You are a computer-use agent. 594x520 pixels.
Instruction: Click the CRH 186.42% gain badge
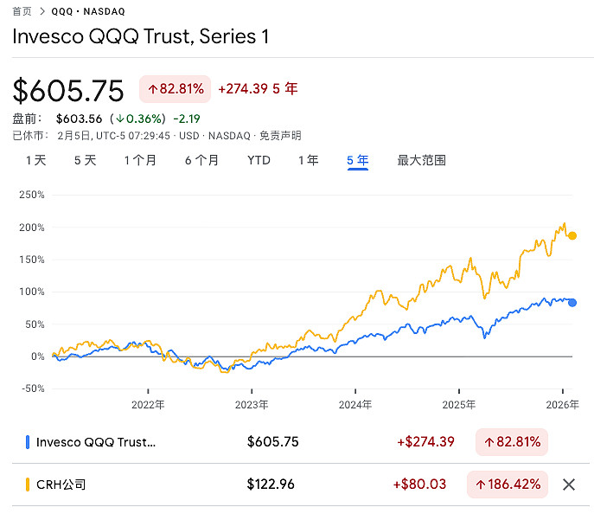[x=508, y=485]
